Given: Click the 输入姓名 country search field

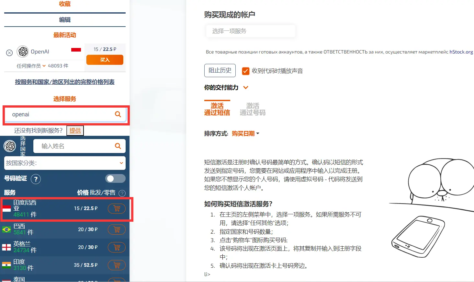Looking at the screenshot, I should (79, 146).
